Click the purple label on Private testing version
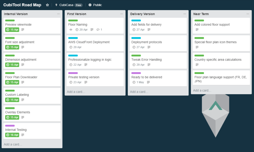This screenshot has height=152, width=254. [73, 73]
